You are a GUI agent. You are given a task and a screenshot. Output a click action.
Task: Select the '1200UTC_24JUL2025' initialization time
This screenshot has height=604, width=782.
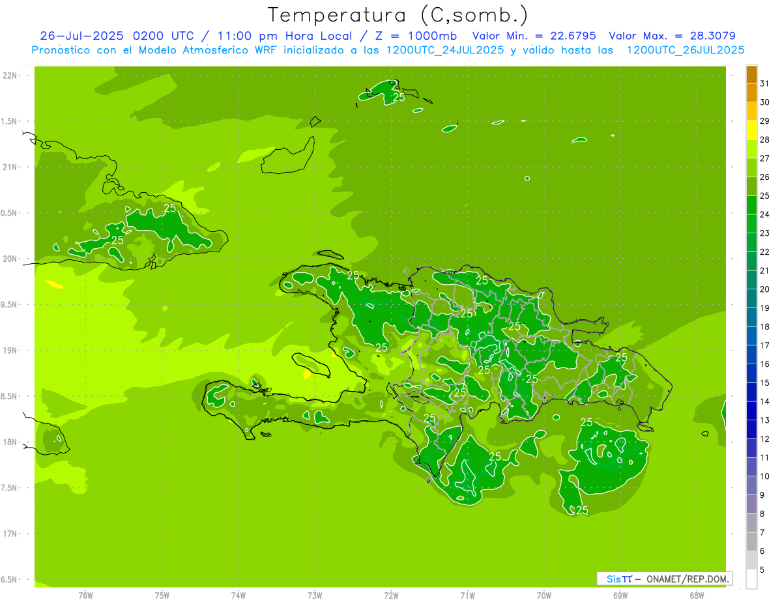(x=445, y=50)
